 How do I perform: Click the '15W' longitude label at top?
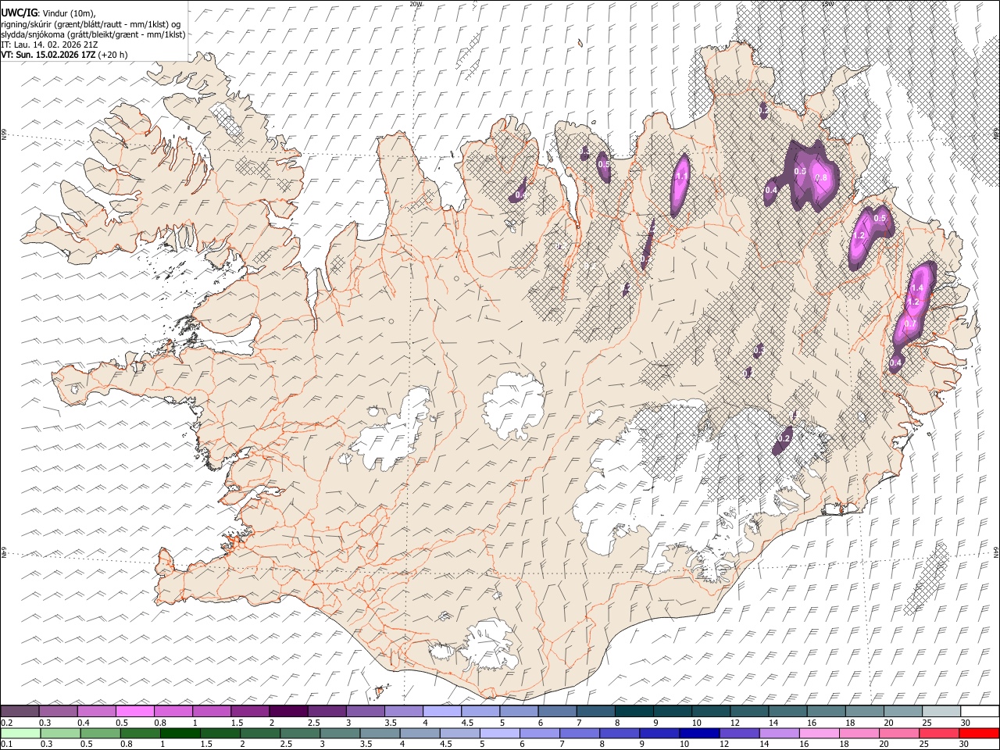coord(827,4)
